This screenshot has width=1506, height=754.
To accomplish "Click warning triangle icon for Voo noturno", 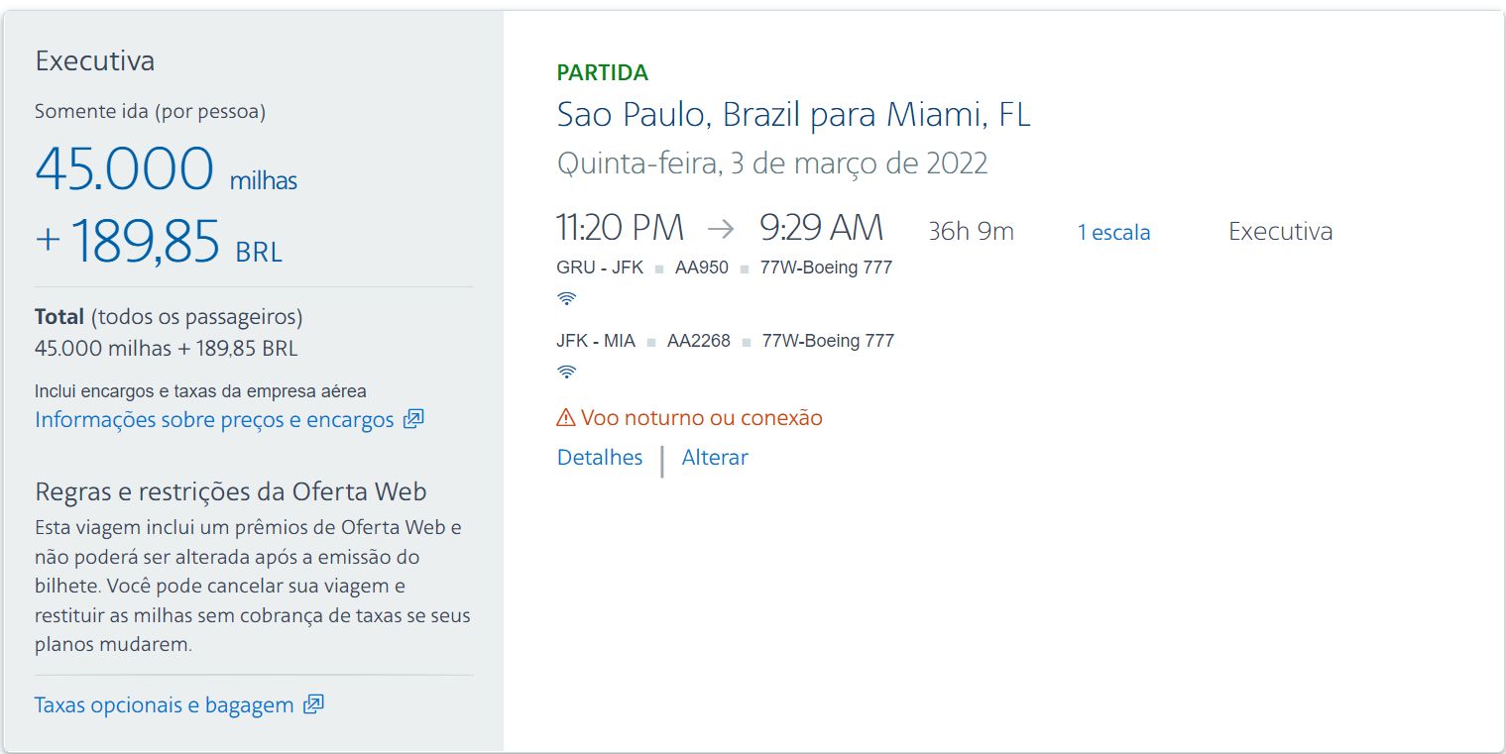I will tap(566, 418).
